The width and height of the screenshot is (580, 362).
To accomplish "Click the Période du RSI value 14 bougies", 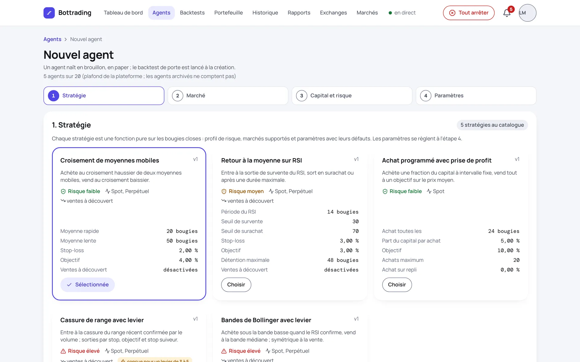I will (x=343, y=212).
